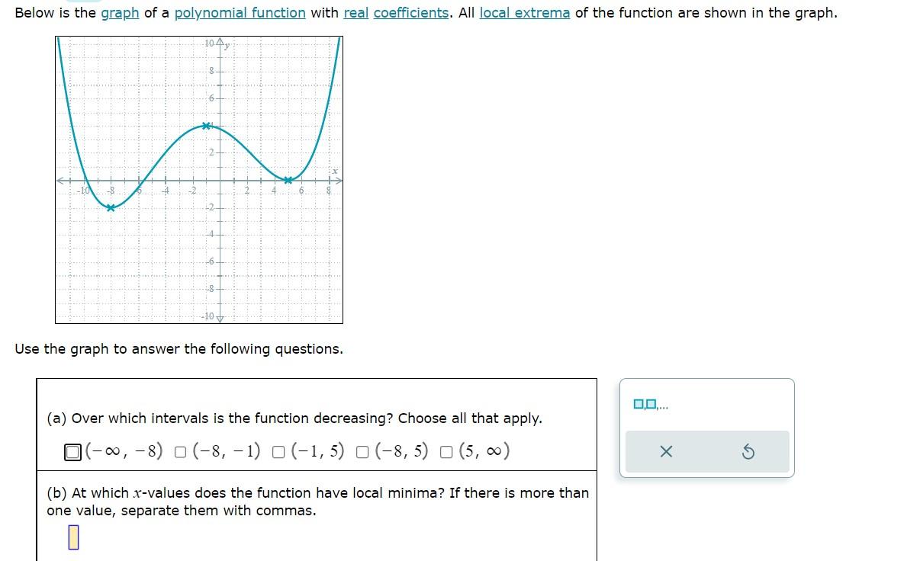Check the interval (-∞, -8) option
The height and width of the screenshot is (561, 920).
point(72,451)
